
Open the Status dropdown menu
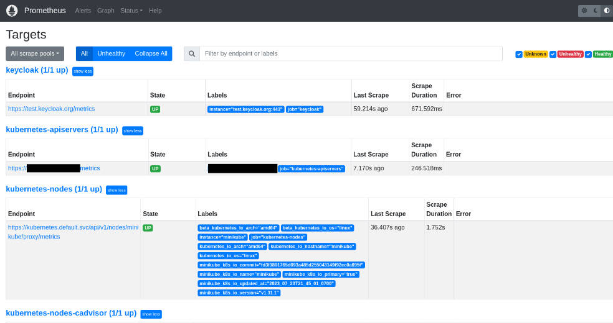pyautogui.click(x=131, y=11)
